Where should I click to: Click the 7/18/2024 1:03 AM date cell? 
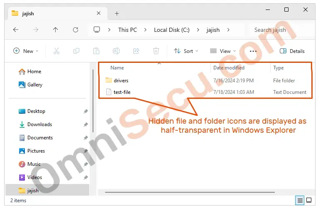point(234,92)
